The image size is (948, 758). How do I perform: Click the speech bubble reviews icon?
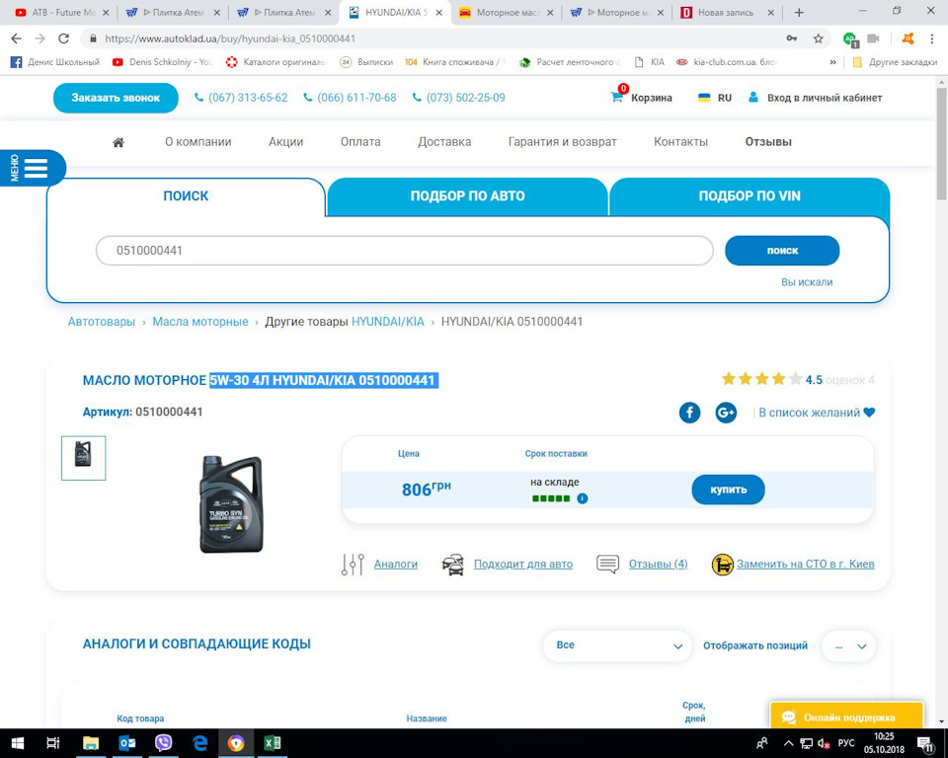(607, 564)
